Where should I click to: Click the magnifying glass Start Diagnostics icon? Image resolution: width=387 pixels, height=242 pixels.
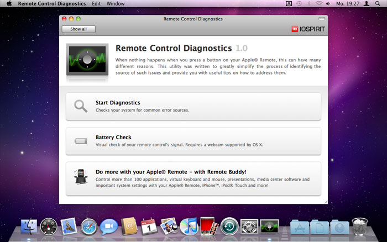(x=81, y=106)
